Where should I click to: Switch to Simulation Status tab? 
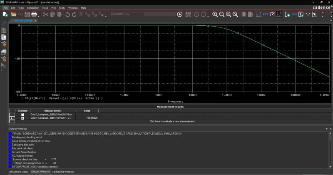18,172
